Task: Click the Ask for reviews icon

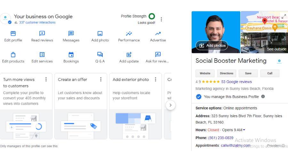Action: 158,54
